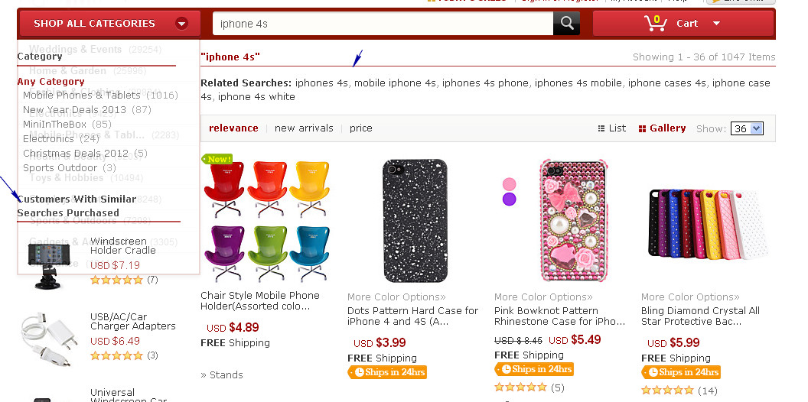Switch to Gallery view icon
This screenshot has width=808, height=402.
(x=643, y=128)
